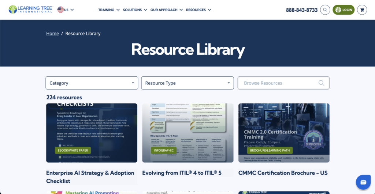The image size is (375, 194).
Task: Open the Training menu
Action: click(x=106, y=10)
